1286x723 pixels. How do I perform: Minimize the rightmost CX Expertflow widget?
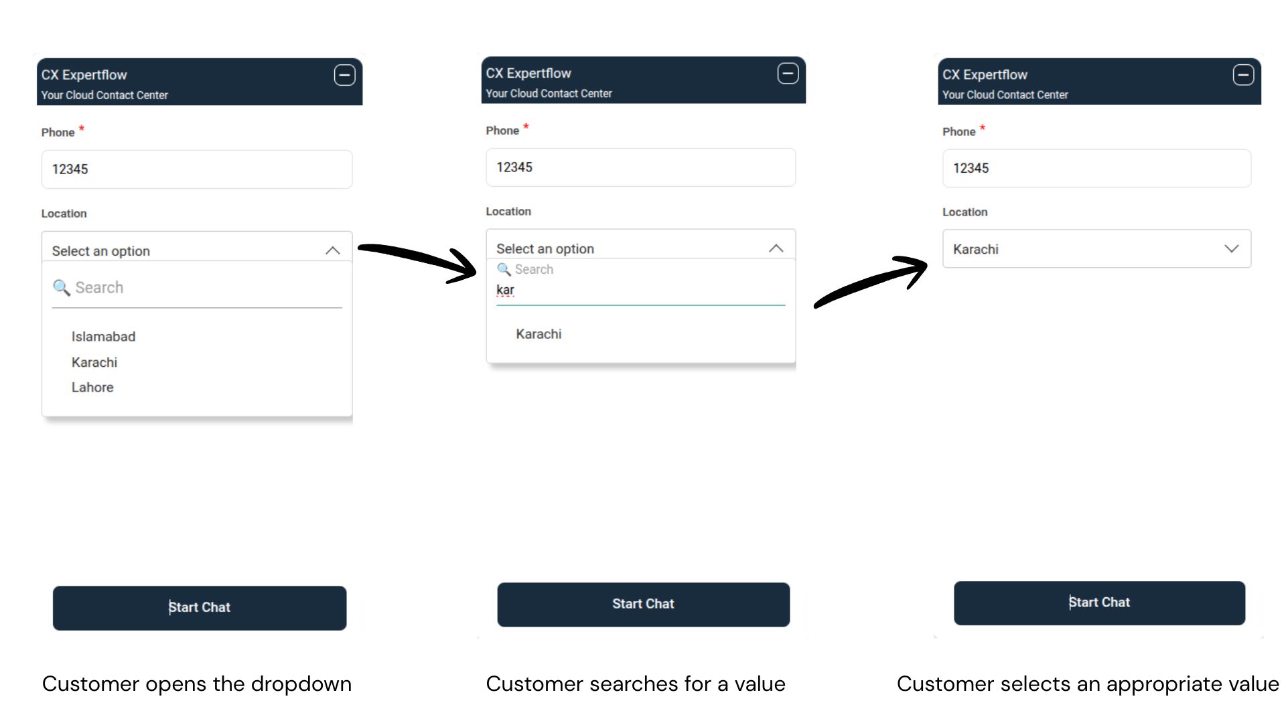tap(1243, 75)
